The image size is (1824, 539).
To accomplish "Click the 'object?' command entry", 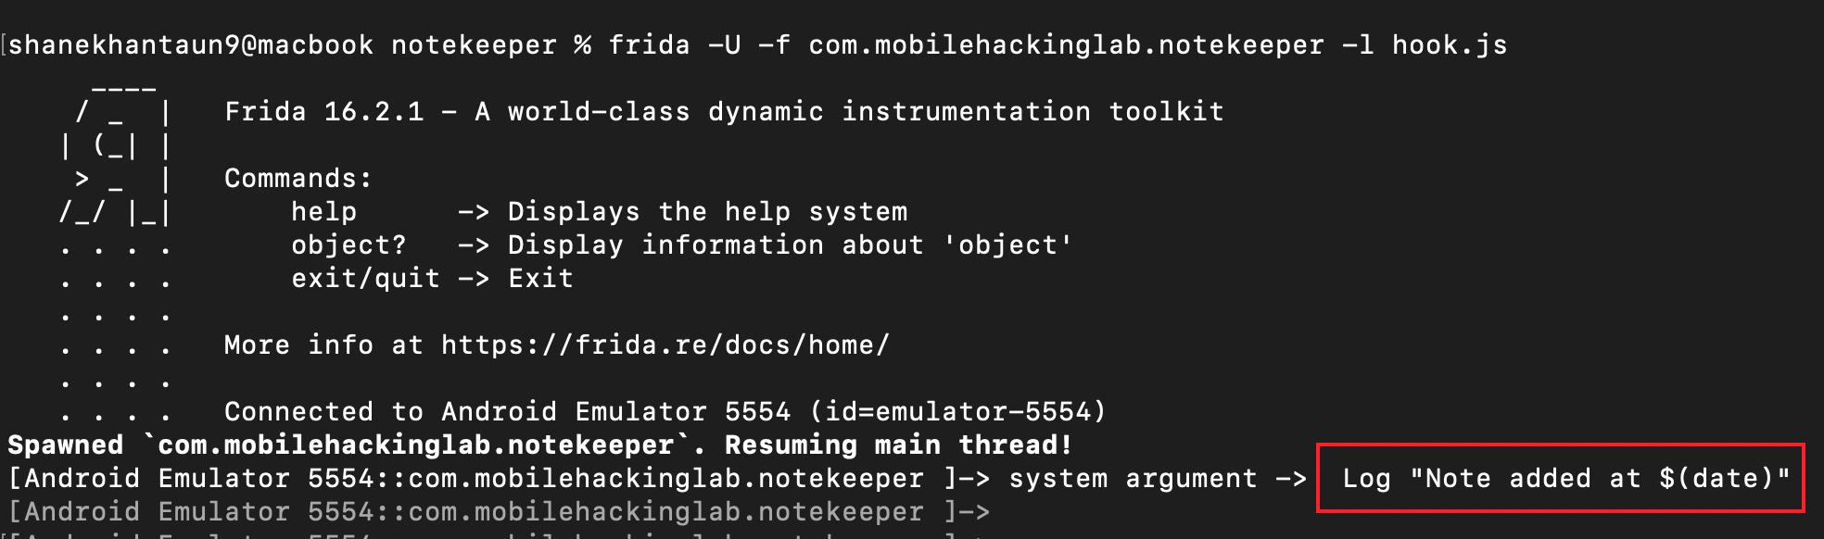I will (348, 245).
